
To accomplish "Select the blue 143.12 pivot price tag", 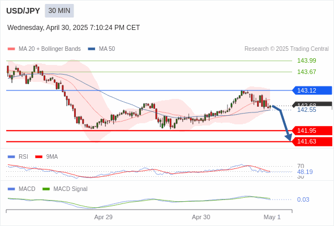I will click(312, 90).
